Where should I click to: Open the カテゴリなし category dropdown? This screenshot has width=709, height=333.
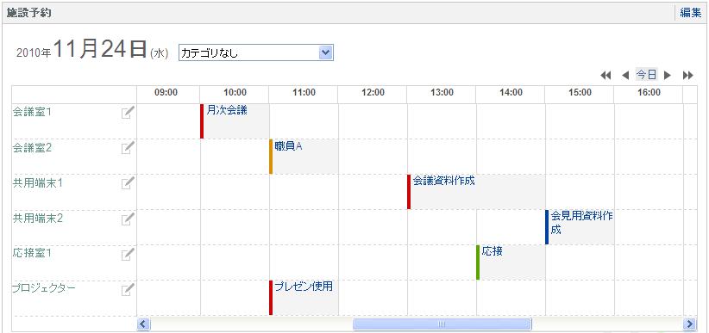tap(256, 52)
